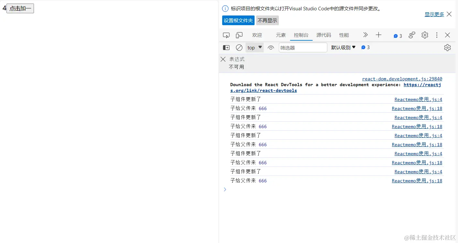
Task: Click the 不可用 expression result text
Action: tap(236, 67)
